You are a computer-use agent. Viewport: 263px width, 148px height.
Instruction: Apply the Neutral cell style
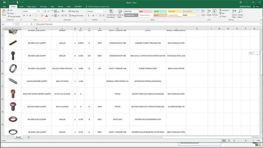[175, 11]
